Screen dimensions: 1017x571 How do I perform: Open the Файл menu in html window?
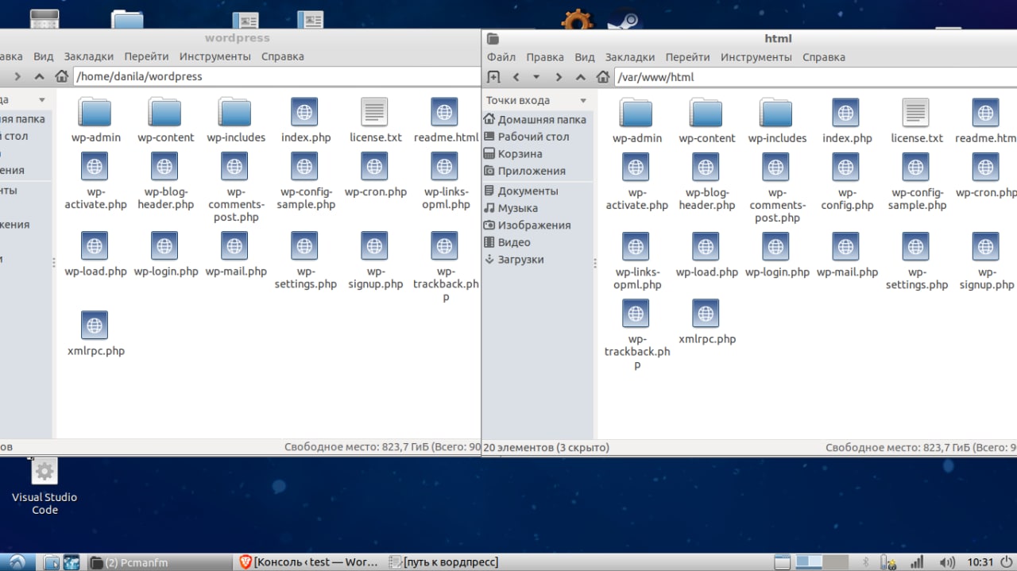pos(501,57)
